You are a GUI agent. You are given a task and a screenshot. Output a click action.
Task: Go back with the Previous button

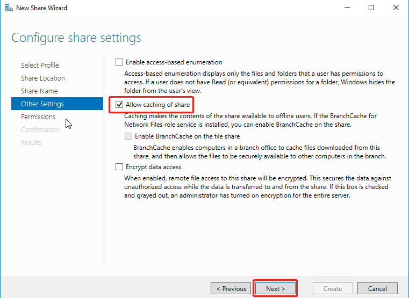pyautogui.click(x=231, y=289)
